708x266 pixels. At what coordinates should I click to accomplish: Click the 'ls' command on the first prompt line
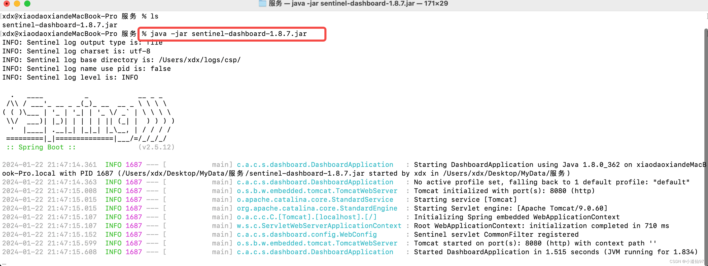[154, 16]
